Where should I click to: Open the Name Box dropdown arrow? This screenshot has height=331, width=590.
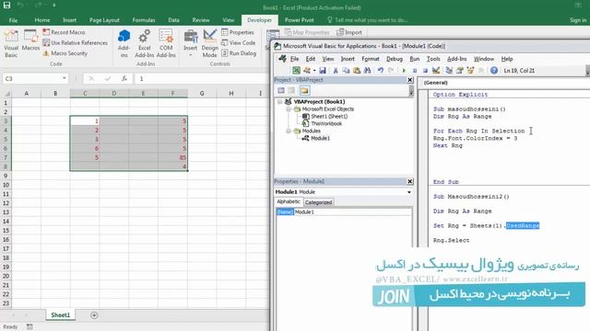(65, 78)
